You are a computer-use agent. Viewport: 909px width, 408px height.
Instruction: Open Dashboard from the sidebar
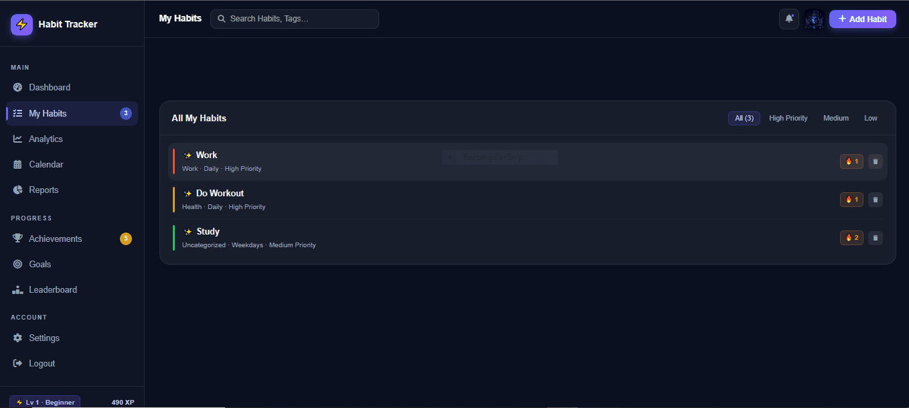(72, 87)
